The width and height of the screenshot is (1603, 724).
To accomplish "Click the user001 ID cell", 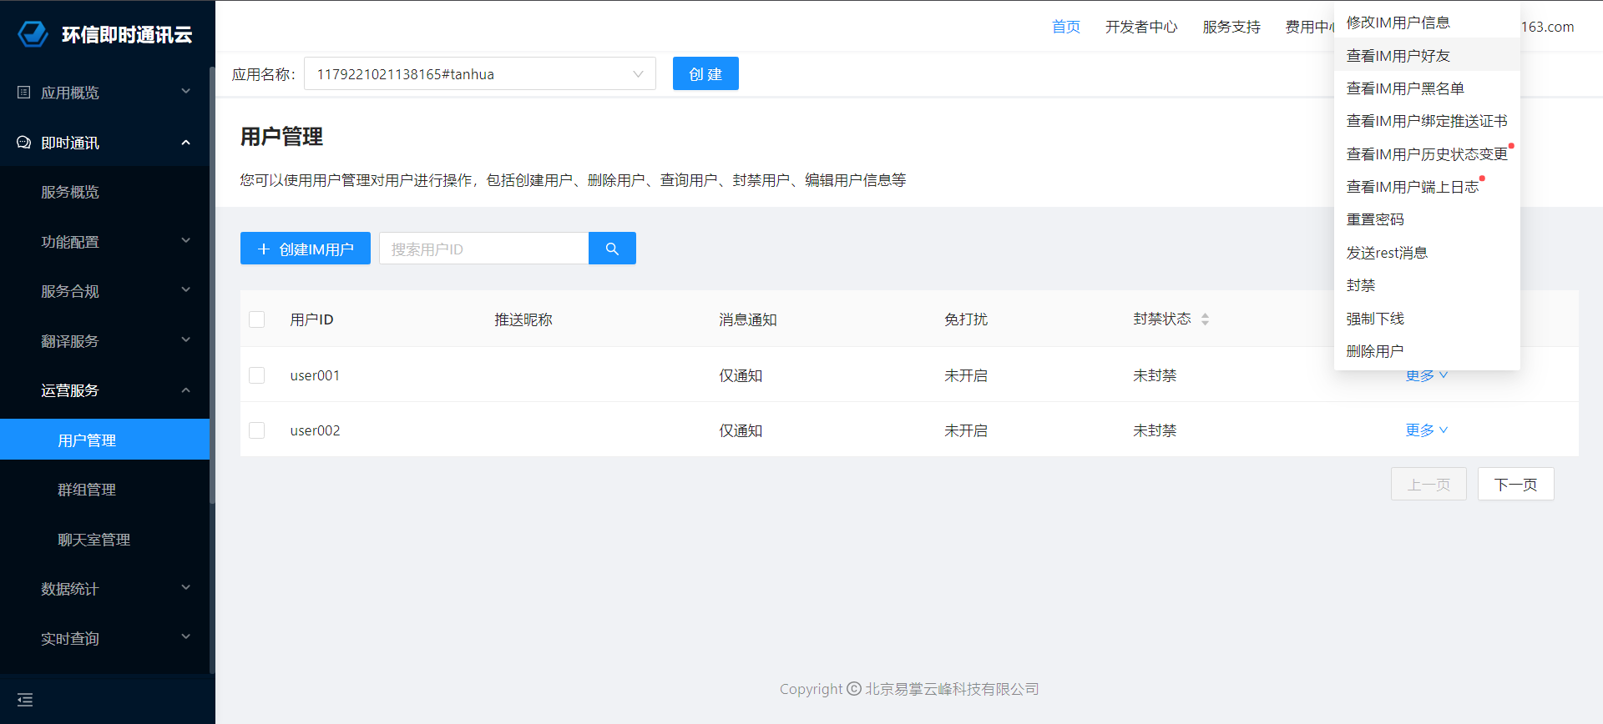I will coord(315,375).
